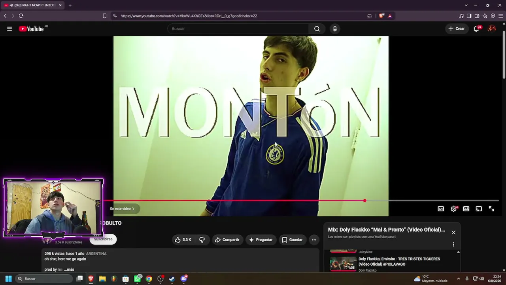Screen dimensions: 506x285
Task: Open volume control in the system tray
Action: [481, 279]
